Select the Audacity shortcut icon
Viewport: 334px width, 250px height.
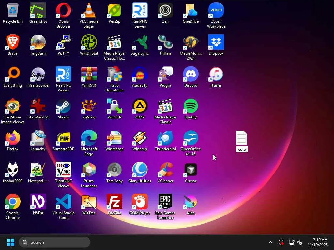pyautogui.click(x=140, y=75)
